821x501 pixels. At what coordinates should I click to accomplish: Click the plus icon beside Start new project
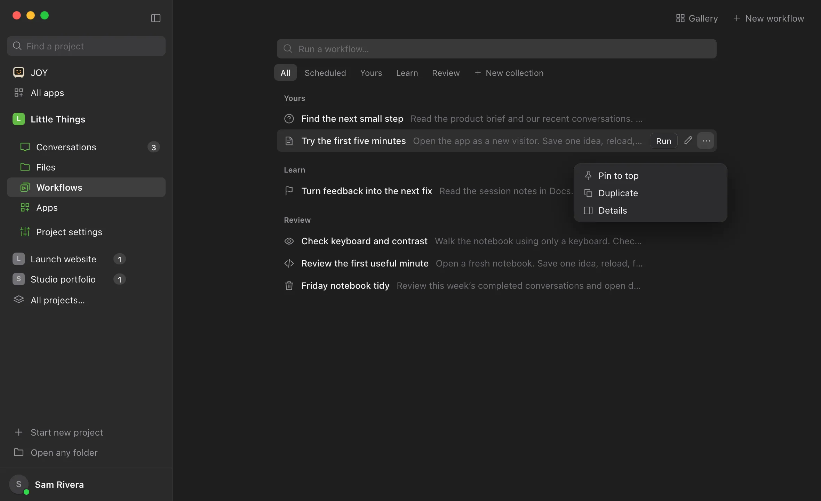(19, 432)
